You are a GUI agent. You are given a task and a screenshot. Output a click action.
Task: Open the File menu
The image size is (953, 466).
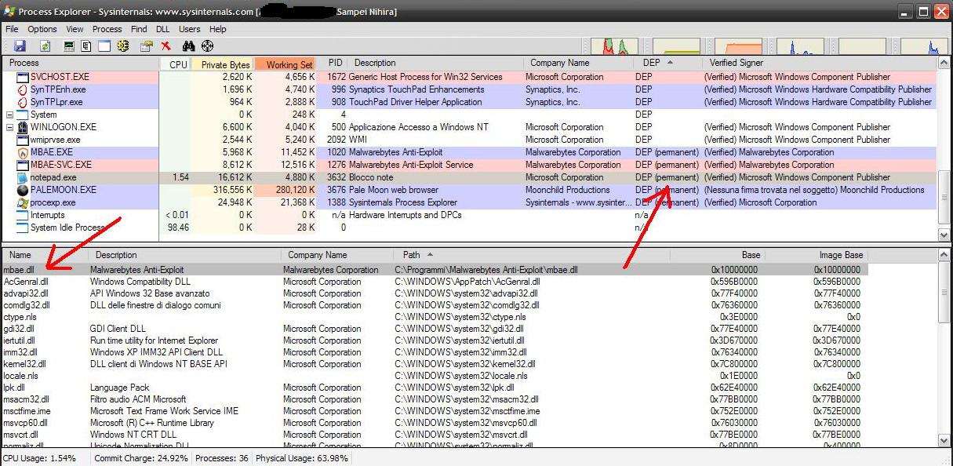click(x=12, y=29)
